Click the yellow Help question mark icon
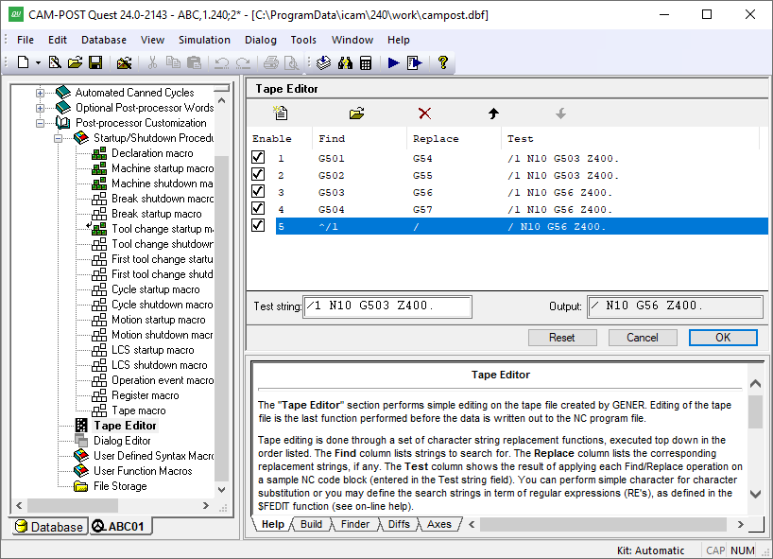The width and height of the screenshot is (773, 559). (442, 62)
